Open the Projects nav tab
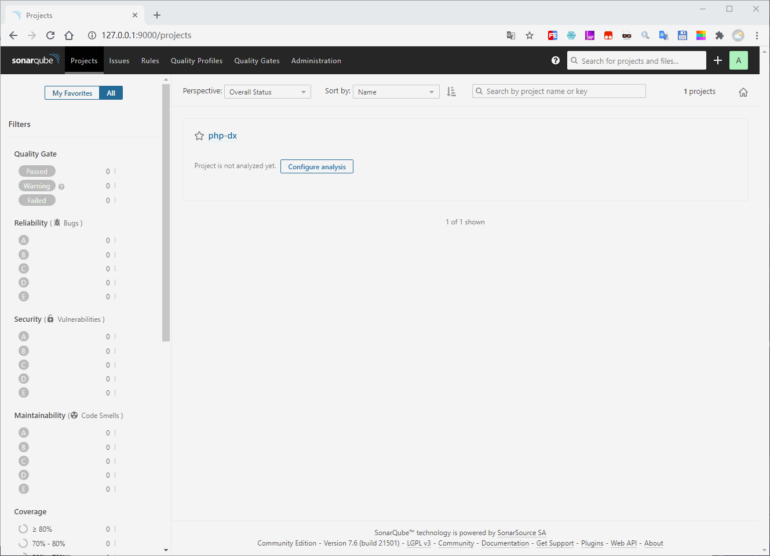 (84, 60)
